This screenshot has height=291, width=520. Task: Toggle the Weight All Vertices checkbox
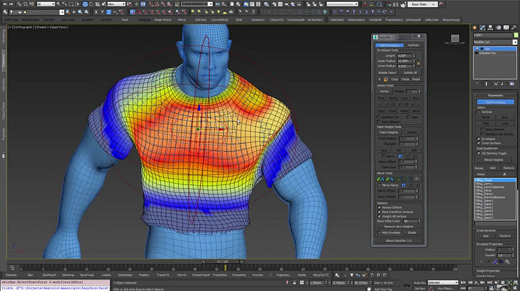coord(380,217)
